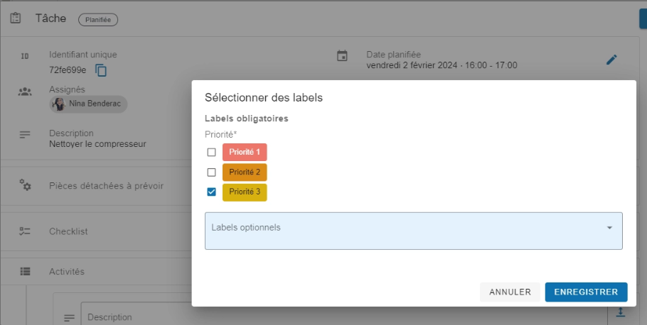Click the Planifiée status badge
Viewport: 647px width, 325px height.
point(98,20)
